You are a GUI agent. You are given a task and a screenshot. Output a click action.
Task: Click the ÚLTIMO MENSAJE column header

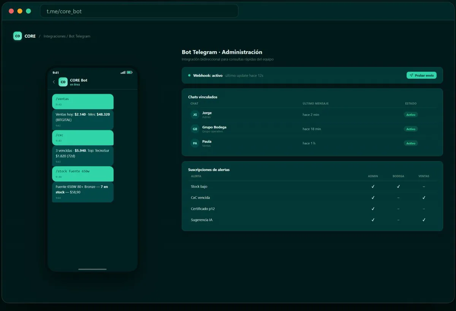coord(315,103)
